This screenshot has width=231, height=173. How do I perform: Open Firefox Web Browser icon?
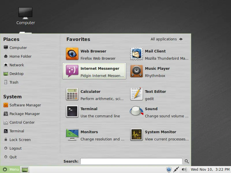coord(72,54)
